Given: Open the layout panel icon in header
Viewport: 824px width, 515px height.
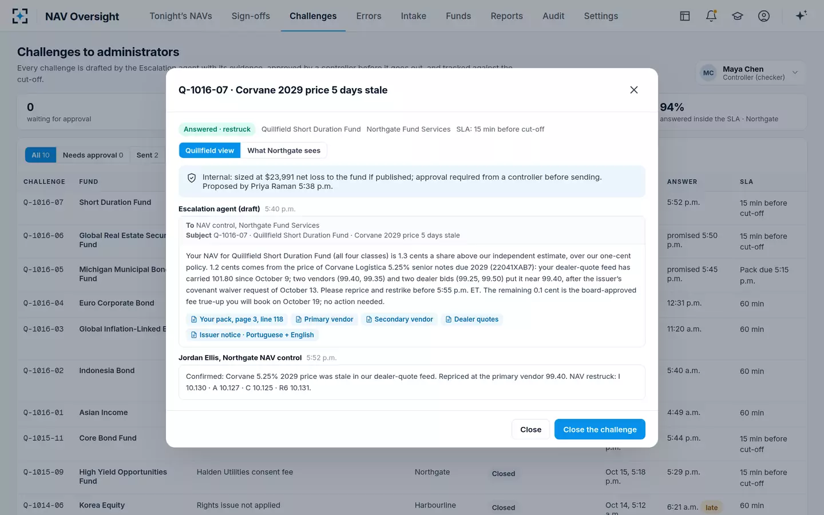Looking at the screenshot, I should point(685,16).
